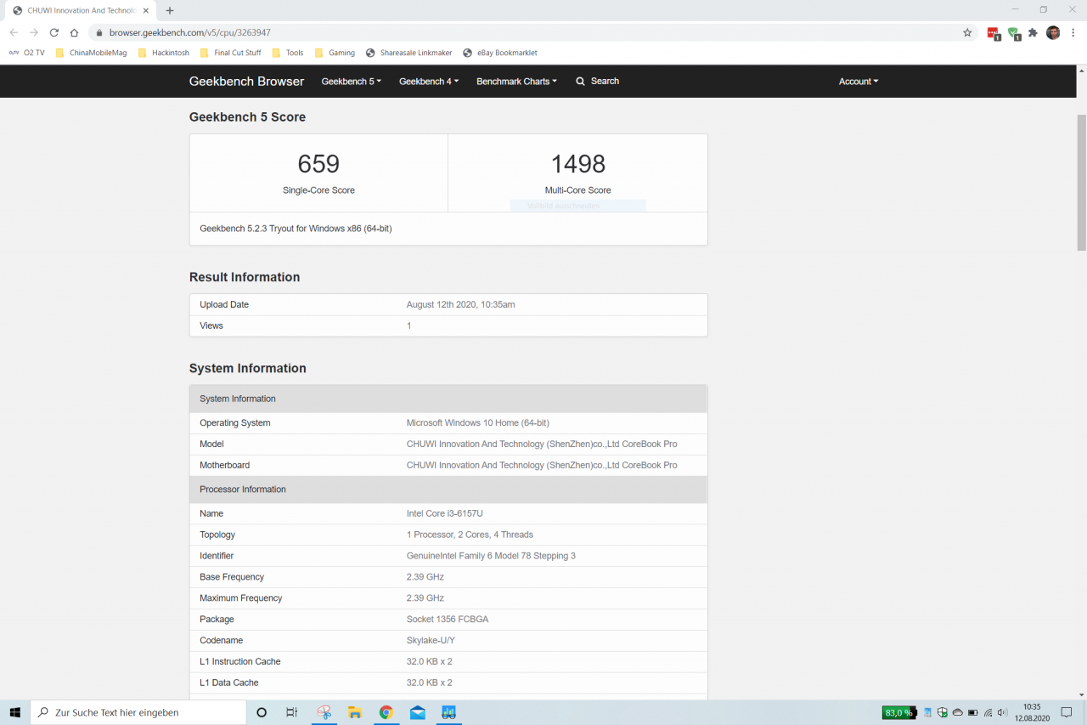This screenshot has height=725, width=1087.
Task: Open the red password manager extension icon
Action: (x=993, y=33)
